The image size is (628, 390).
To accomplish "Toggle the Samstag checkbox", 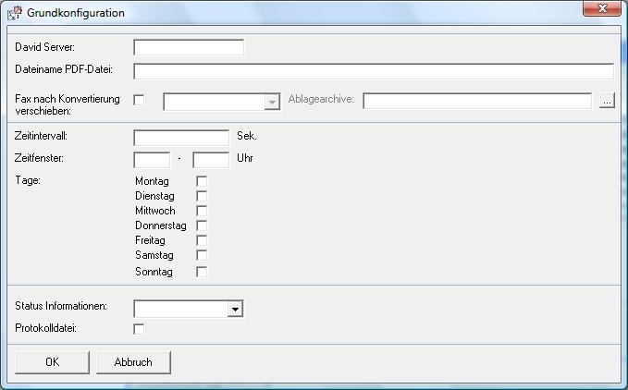I will tap(202, 255).
